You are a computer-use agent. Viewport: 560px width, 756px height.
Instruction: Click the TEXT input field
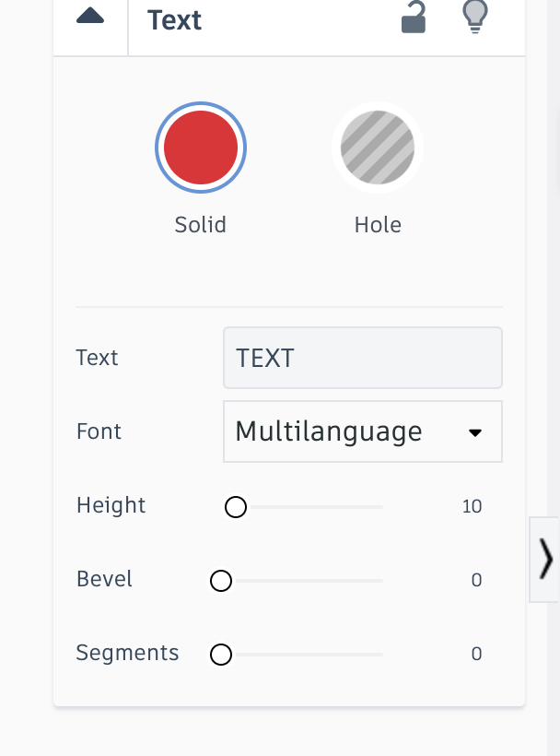tap(363, 358)
